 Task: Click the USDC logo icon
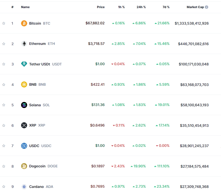[24, 146]
